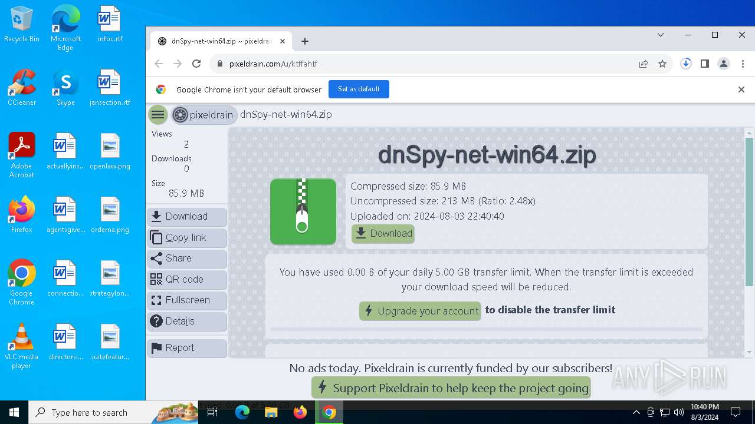Bookmark this tab with the star icon

click(x=662, y=64)
